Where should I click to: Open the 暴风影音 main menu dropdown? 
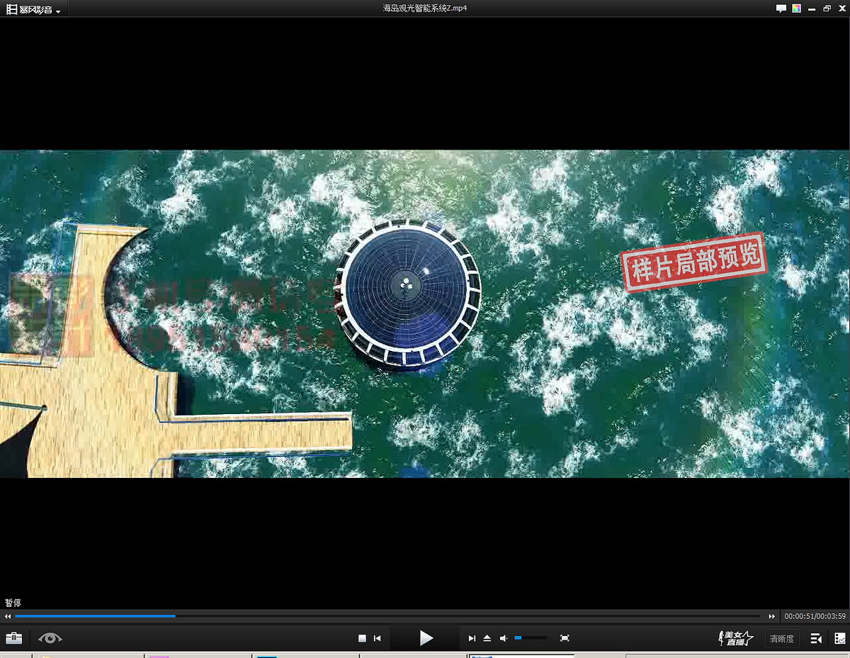[x=34, y=9]
